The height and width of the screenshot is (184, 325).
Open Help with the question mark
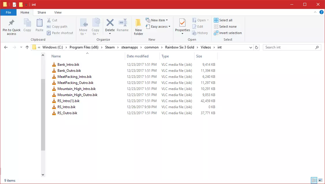pos(322,12)
